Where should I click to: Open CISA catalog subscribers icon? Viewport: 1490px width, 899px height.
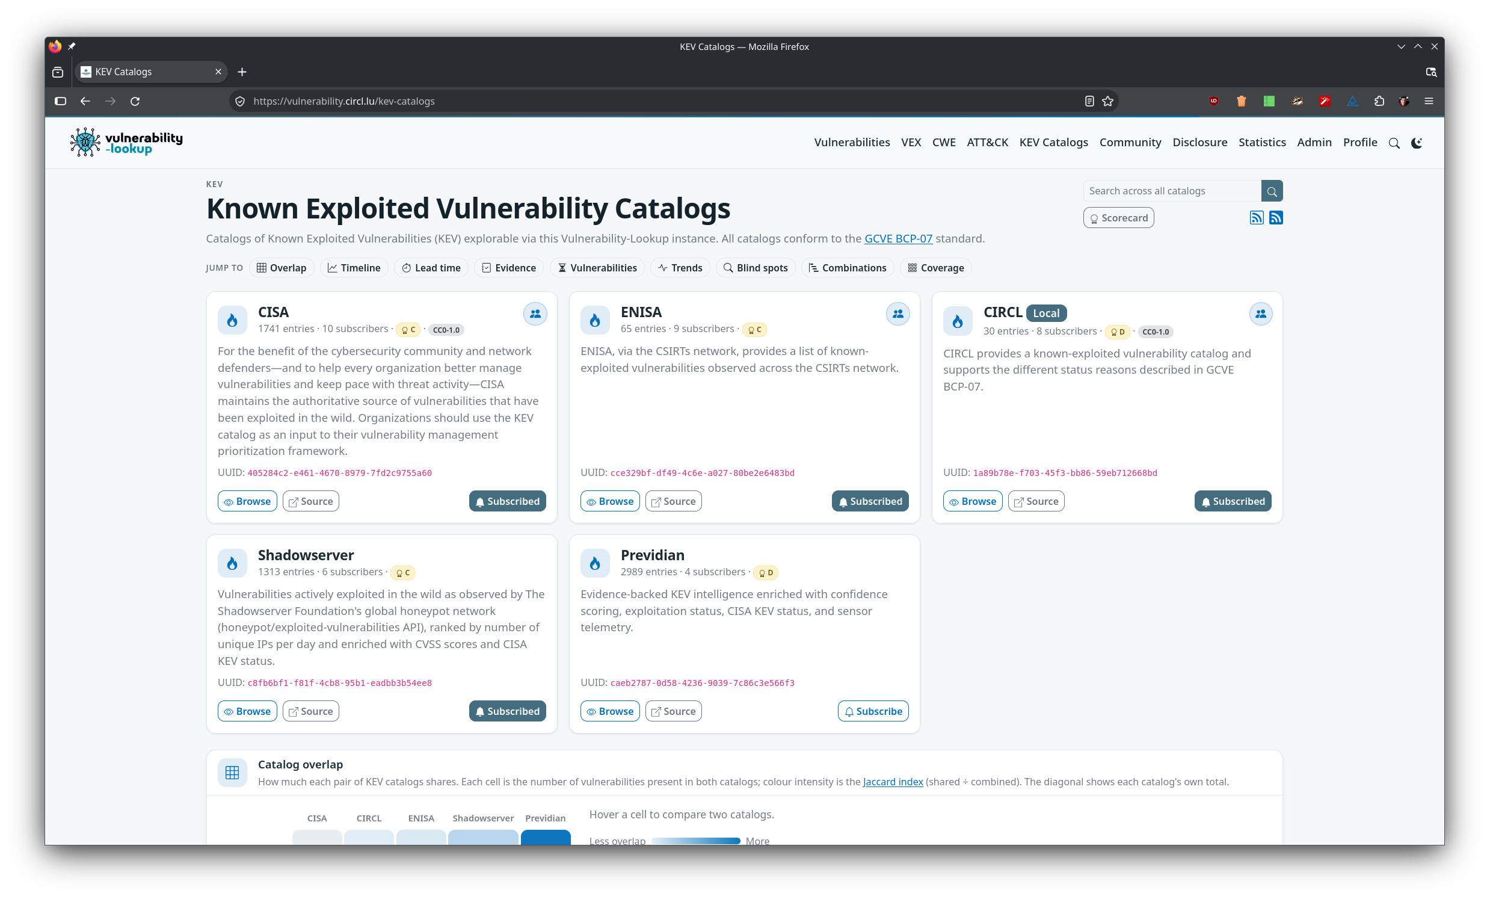coord(535,314)
